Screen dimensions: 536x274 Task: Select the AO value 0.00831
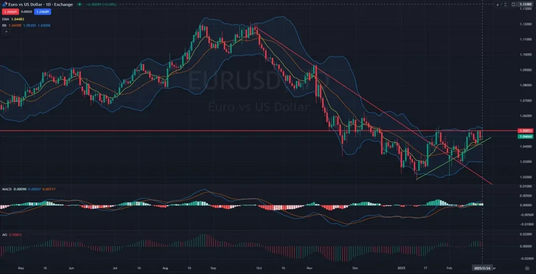coord(14,235)
